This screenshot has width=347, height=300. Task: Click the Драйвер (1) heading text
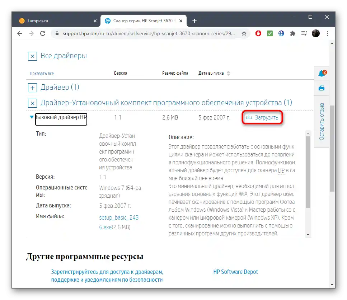[60, 88]
